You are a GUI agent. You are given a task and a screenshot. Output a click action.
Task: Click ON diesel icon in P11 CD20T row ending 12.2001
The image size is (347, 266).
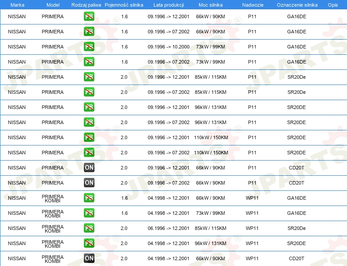[89, 168]
